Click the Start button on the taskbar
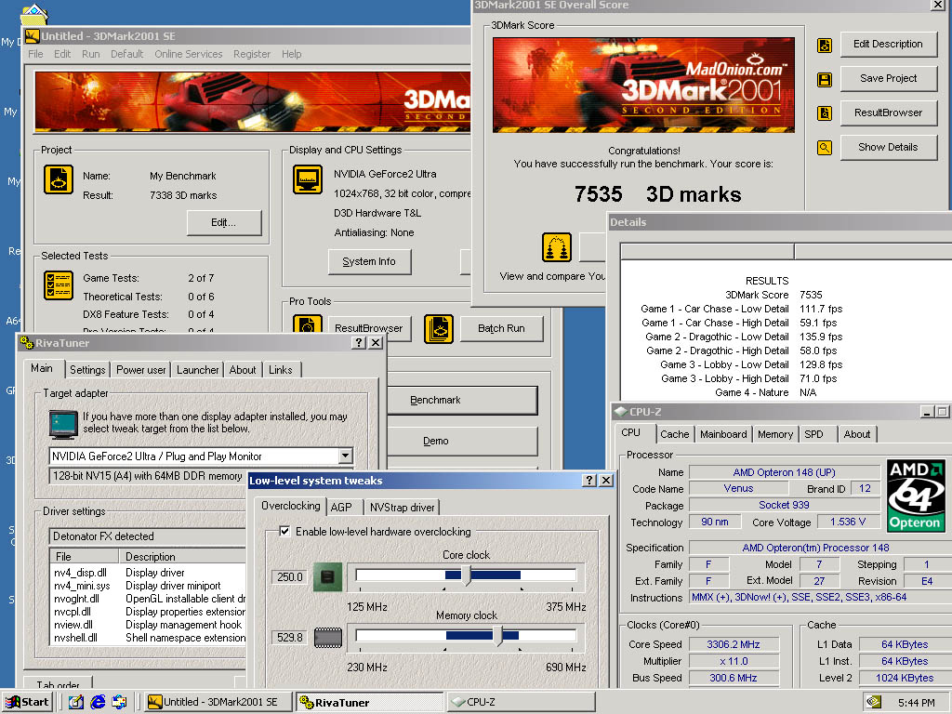Image resolution: width=952 pixels, height=714 pixels. coord(27,702)
